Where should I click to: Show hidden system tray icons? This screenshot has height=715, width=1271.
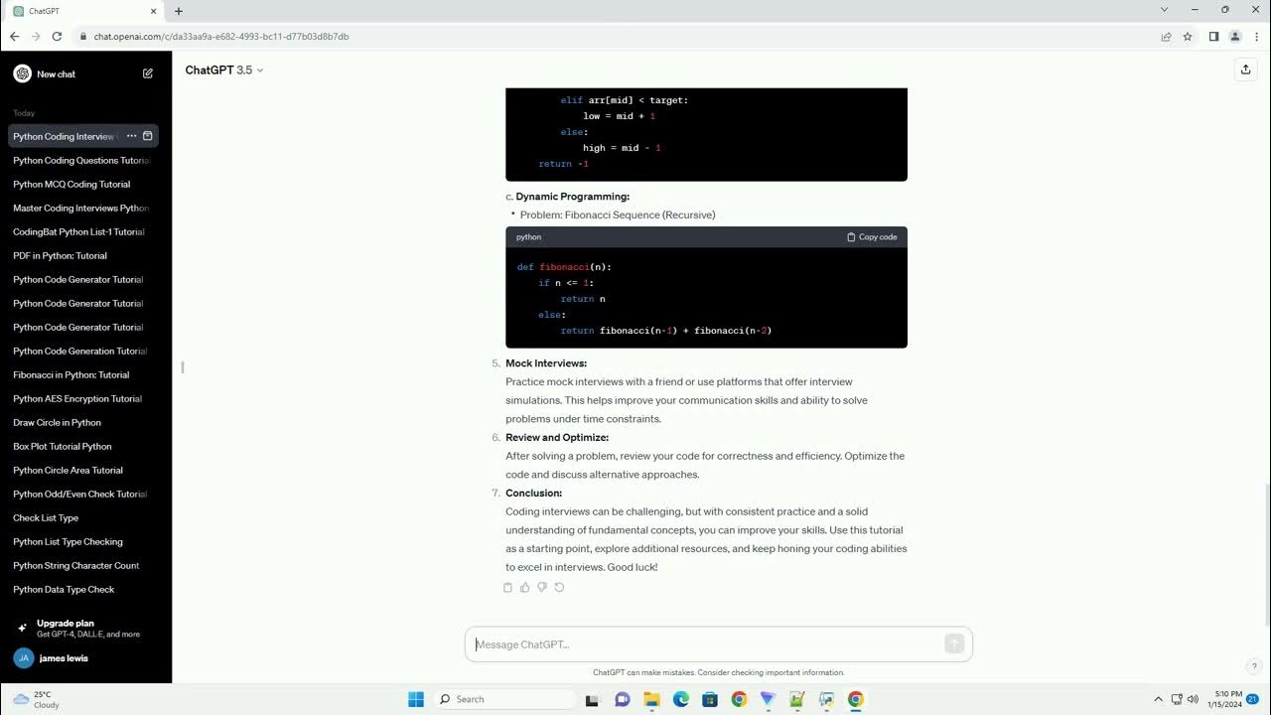click(x=1158, y=699)
